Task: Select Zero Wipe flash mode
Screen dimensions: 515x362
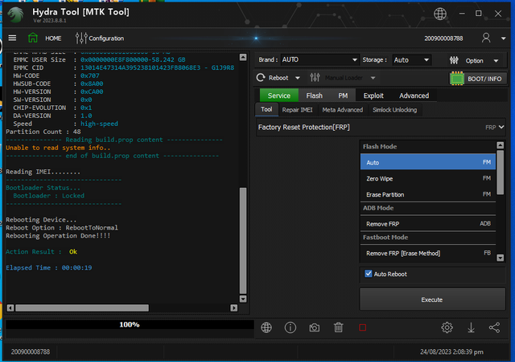Action: [428, 178]
